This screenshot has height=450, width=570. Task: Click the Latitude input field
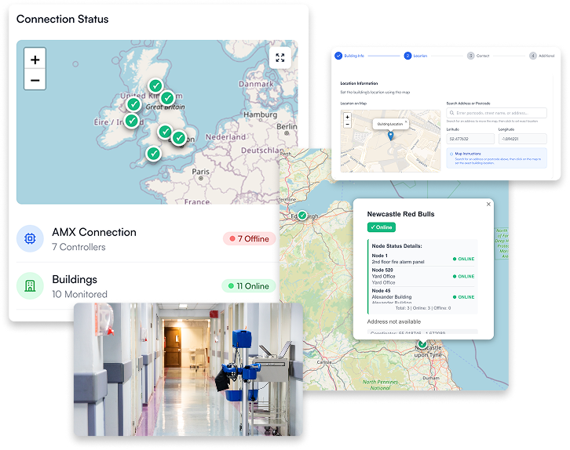[x=470, y=139]
